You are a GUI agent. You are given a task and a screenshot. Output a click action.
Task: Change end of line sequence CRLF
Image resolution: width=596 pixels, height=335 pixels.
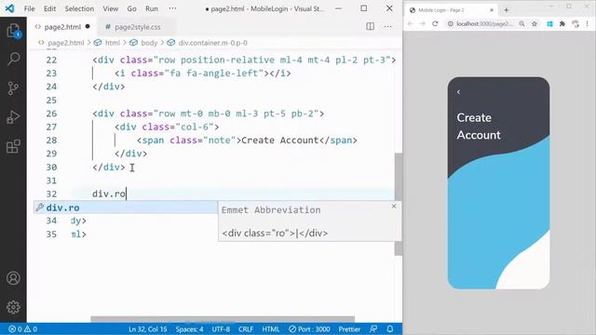pos(246,328)
